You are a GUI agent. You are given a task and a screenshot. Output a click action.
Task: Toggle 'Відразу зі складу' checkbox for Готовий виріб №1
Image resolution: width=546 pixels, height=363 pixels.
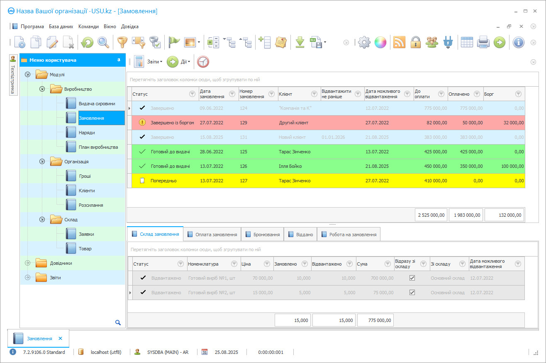[x=412, y=278]
